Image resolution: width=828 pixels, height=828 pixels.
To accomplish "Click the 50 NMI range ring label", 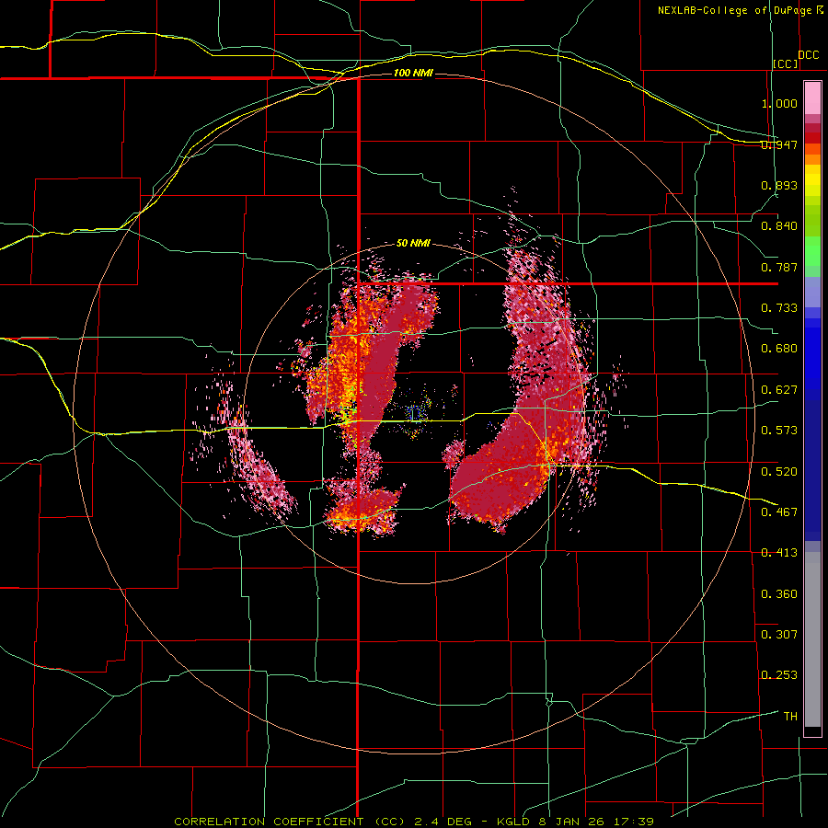I will (x=413, y=243).
